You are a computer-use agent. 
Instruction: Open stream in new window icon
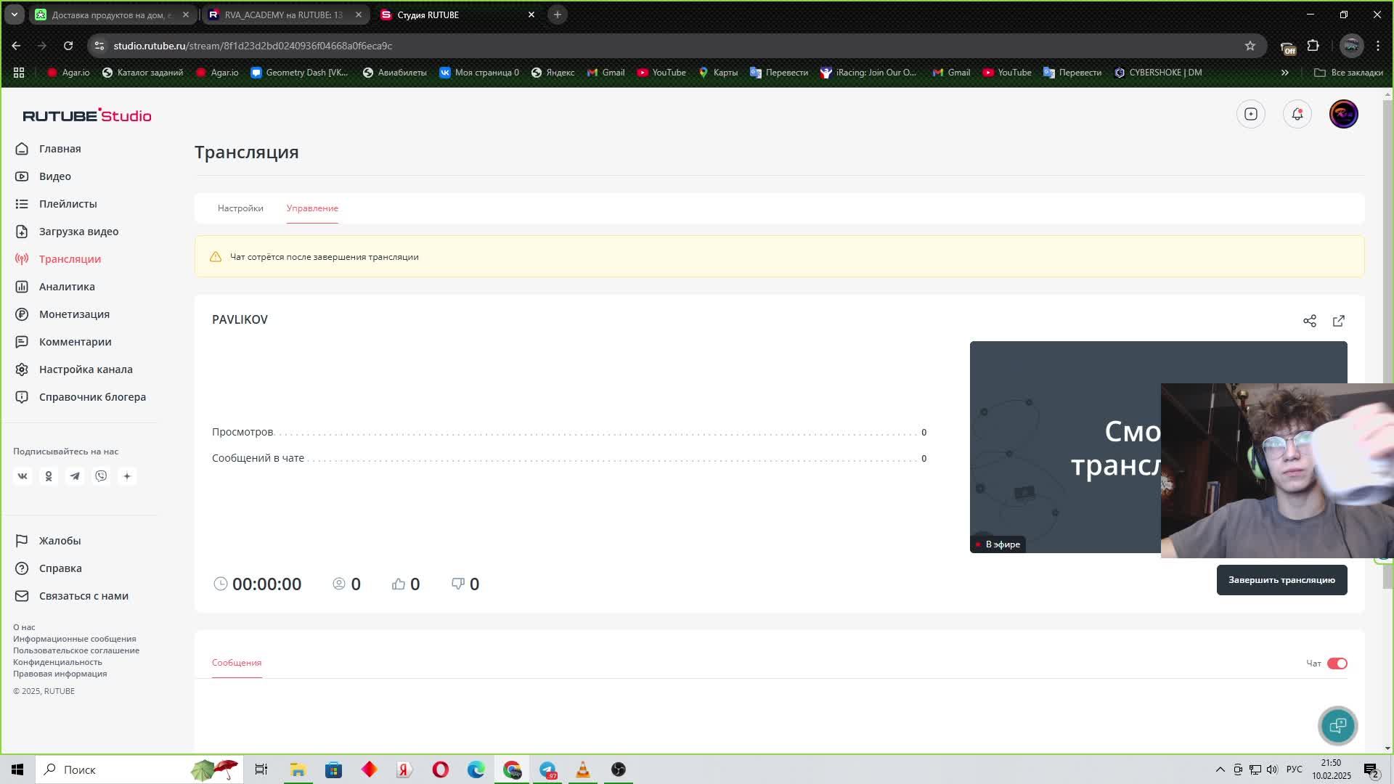coord(1338,321)
